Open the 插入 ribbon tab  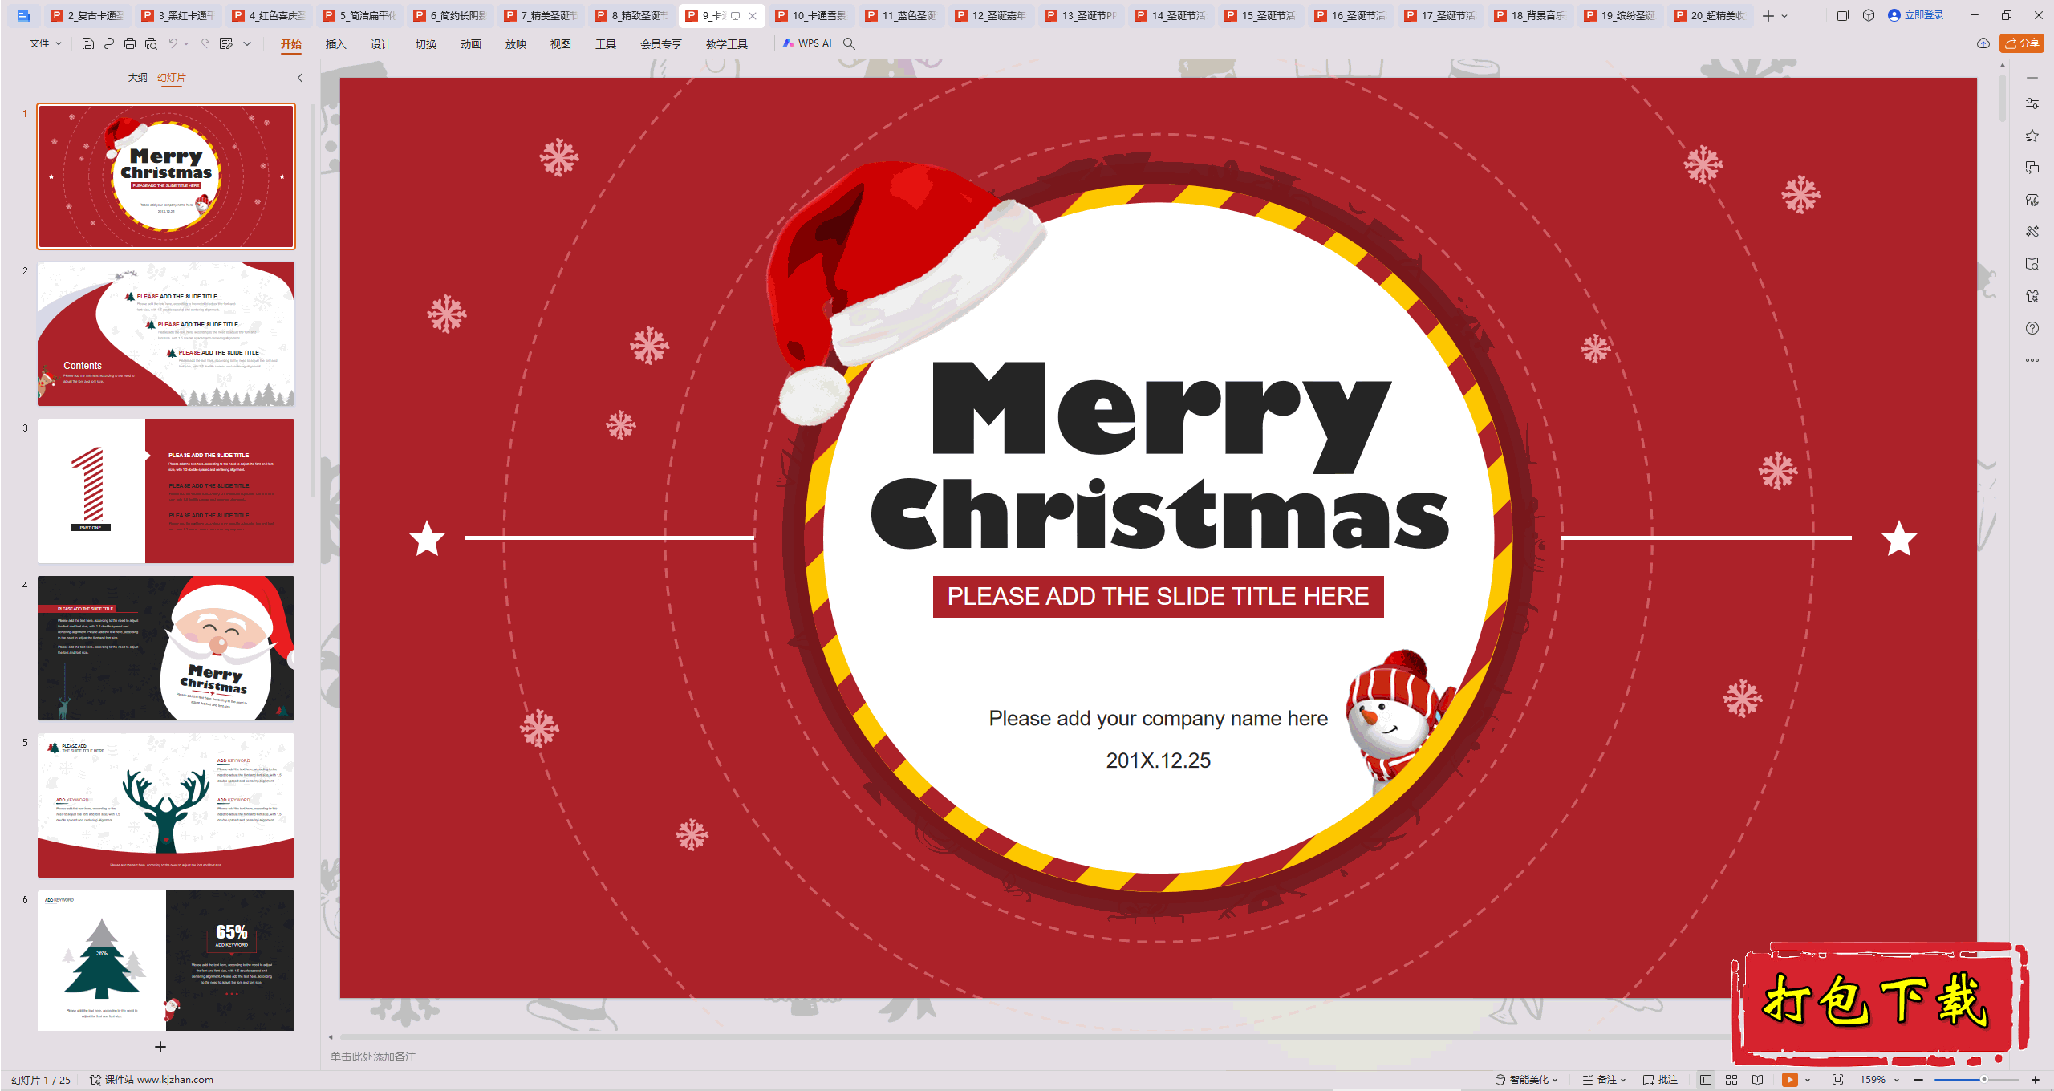click(335, 44)
